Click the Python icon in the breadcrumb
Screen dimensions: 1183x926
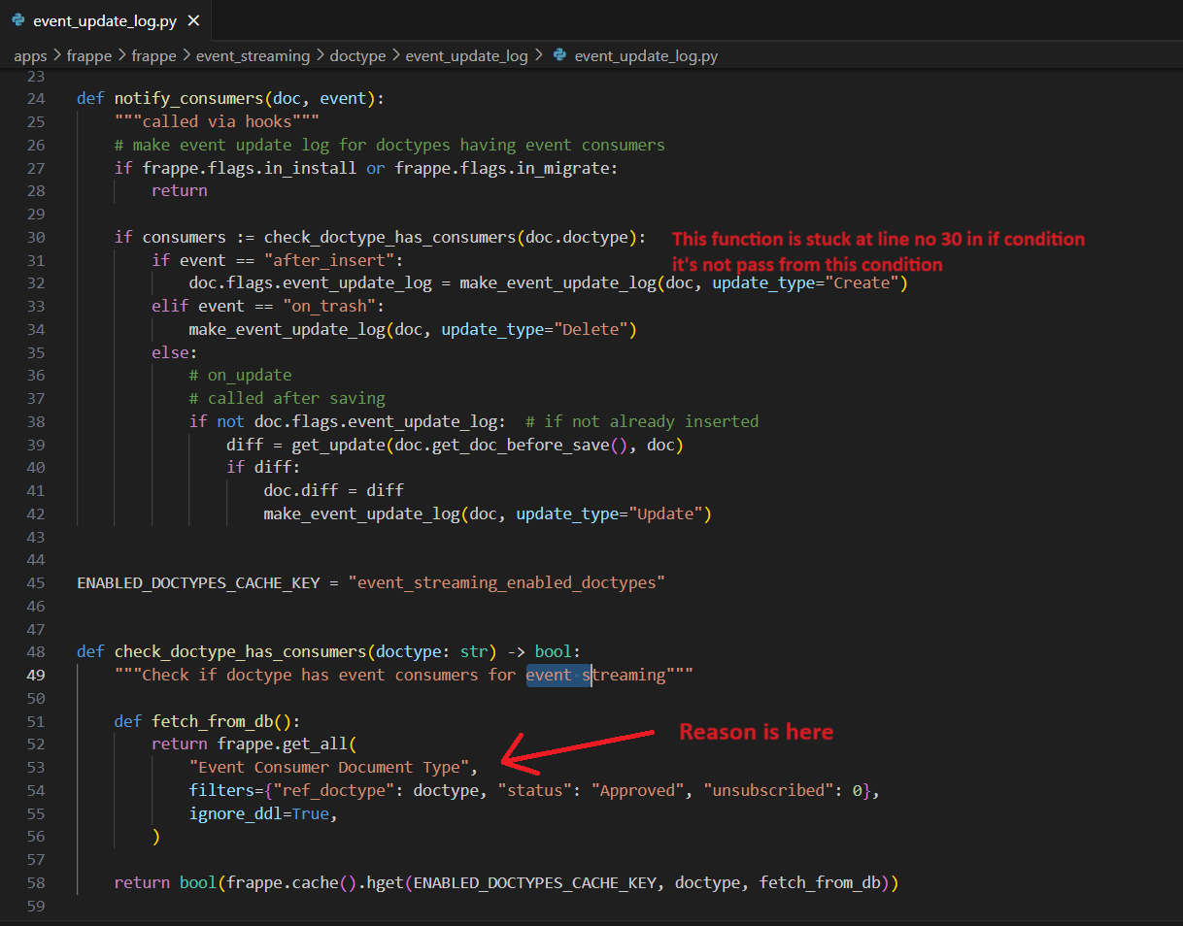[x=559, y=55]
